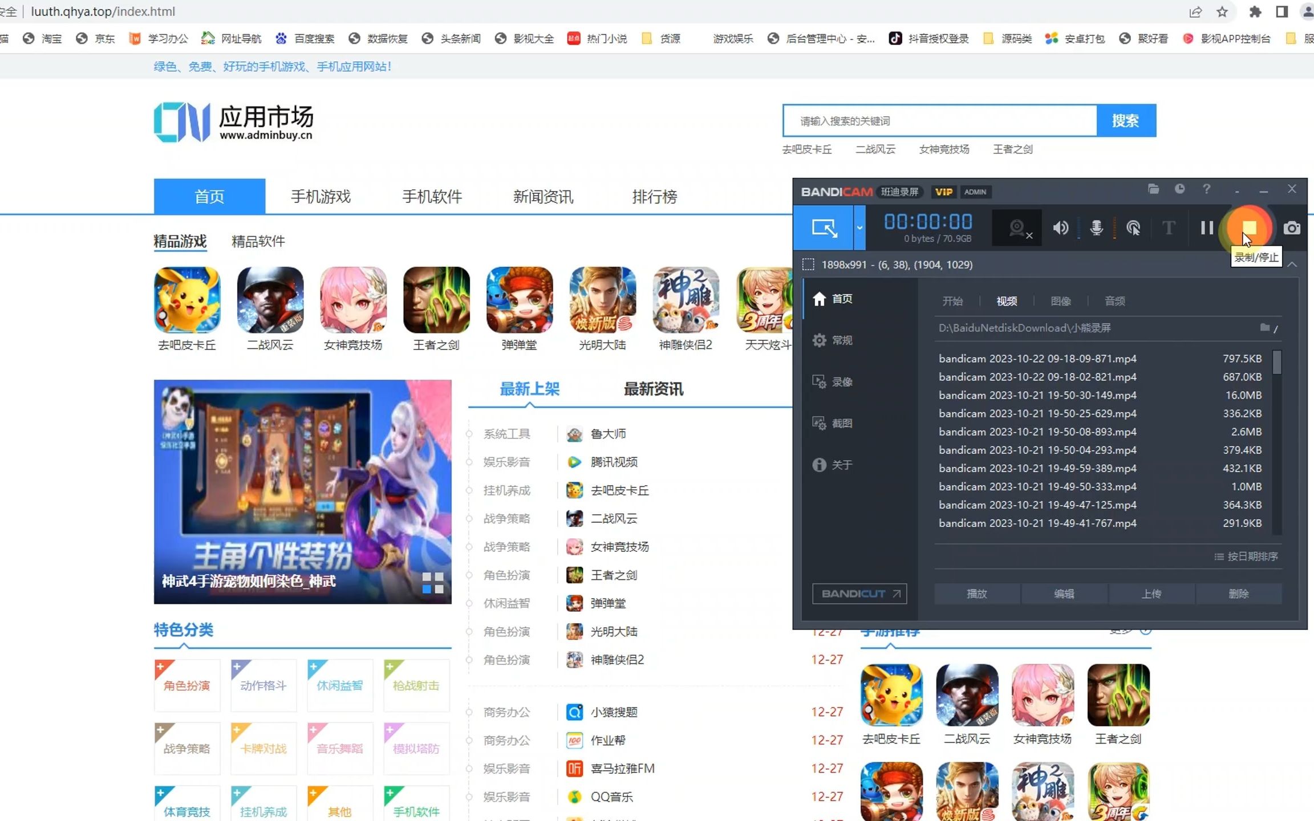This screenshot has height=821, width=1314.
Task: Click the 播放 button in Bandicam
Action: coord(977,594)
